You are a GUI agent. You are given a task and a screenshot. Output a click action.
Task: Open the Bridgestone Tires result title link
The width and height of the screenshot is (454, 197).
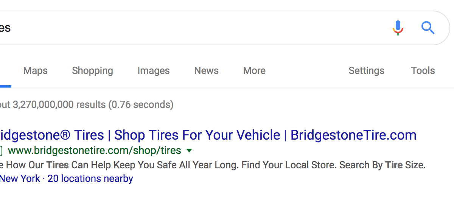(208, 135)
